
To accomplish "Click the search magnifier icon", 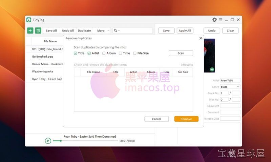I will point(116,31).
